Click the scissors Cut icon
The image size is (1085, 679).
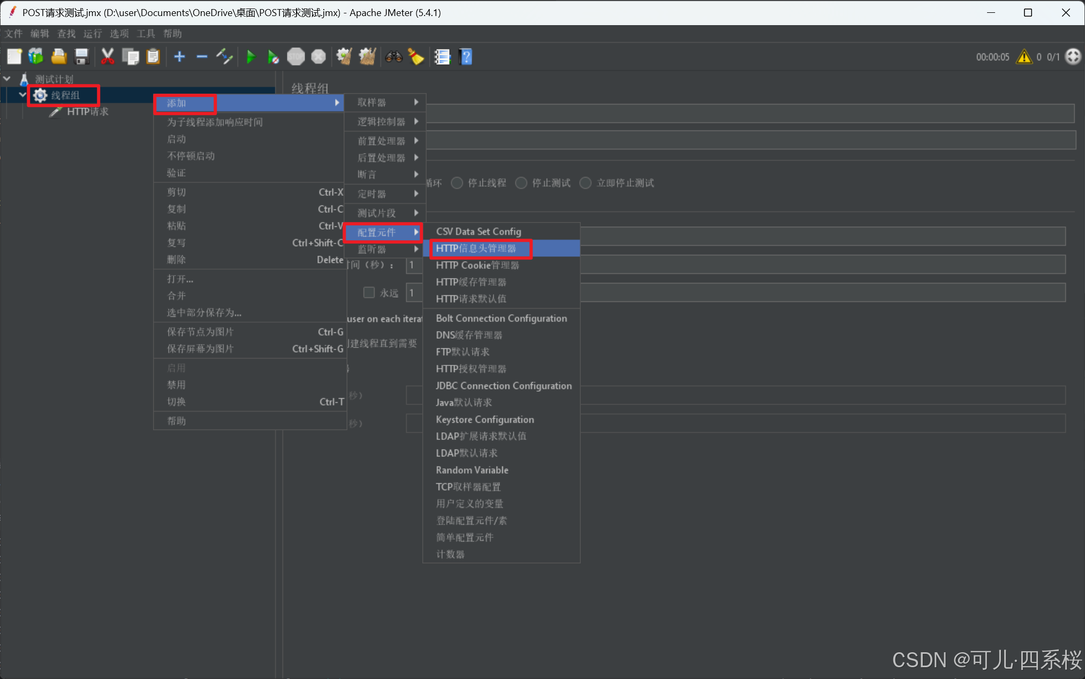[x=108, y=57]
